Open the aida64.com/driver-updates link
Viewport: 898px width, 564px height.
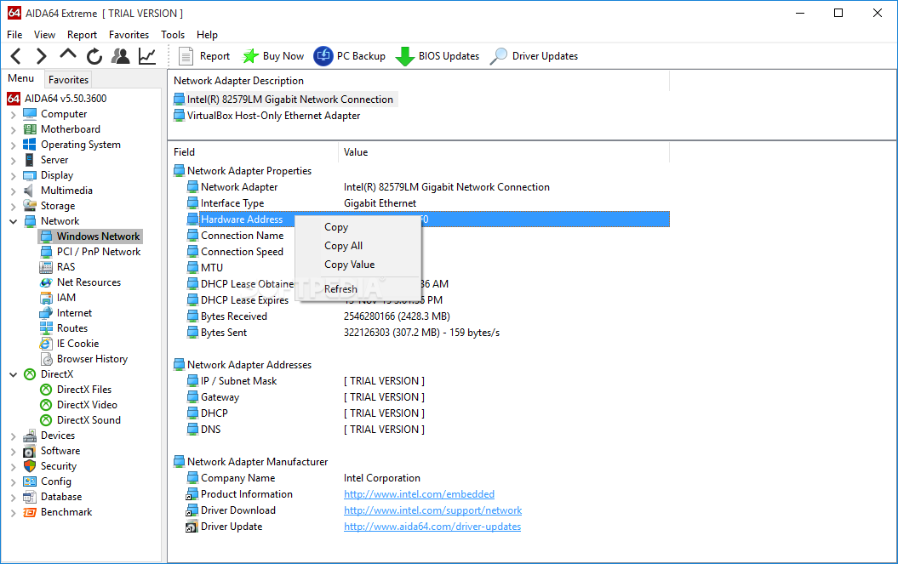pos(432,527)
